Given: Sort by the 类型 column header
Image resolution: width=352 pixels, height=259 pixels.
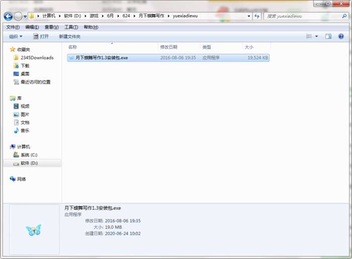Looking at the screenshot, I should 207,47.
